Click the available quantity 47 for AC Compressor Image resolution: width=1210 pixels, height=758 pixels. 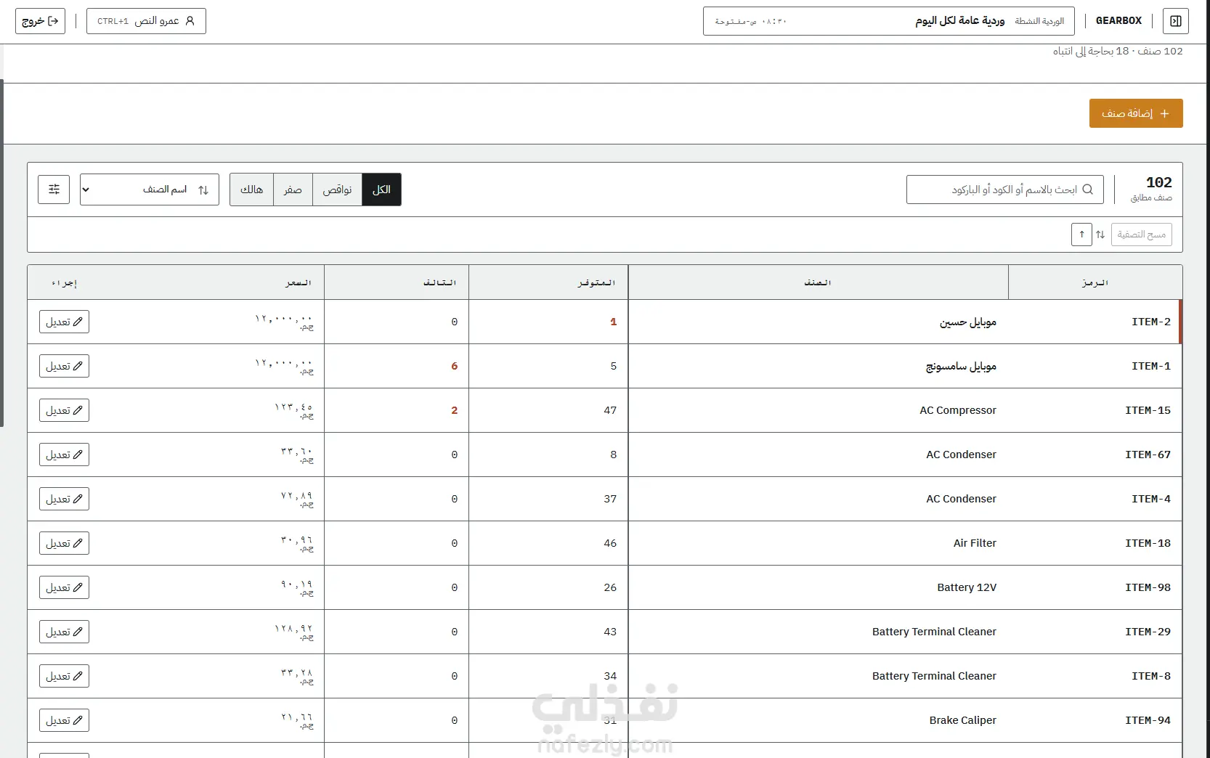point(610,410)
